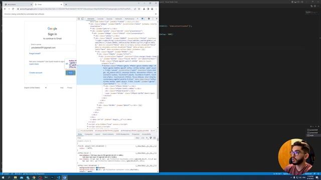This screenshot has width=321, height=180.
Task: Open the Privacy footer link
Action: 70,88
